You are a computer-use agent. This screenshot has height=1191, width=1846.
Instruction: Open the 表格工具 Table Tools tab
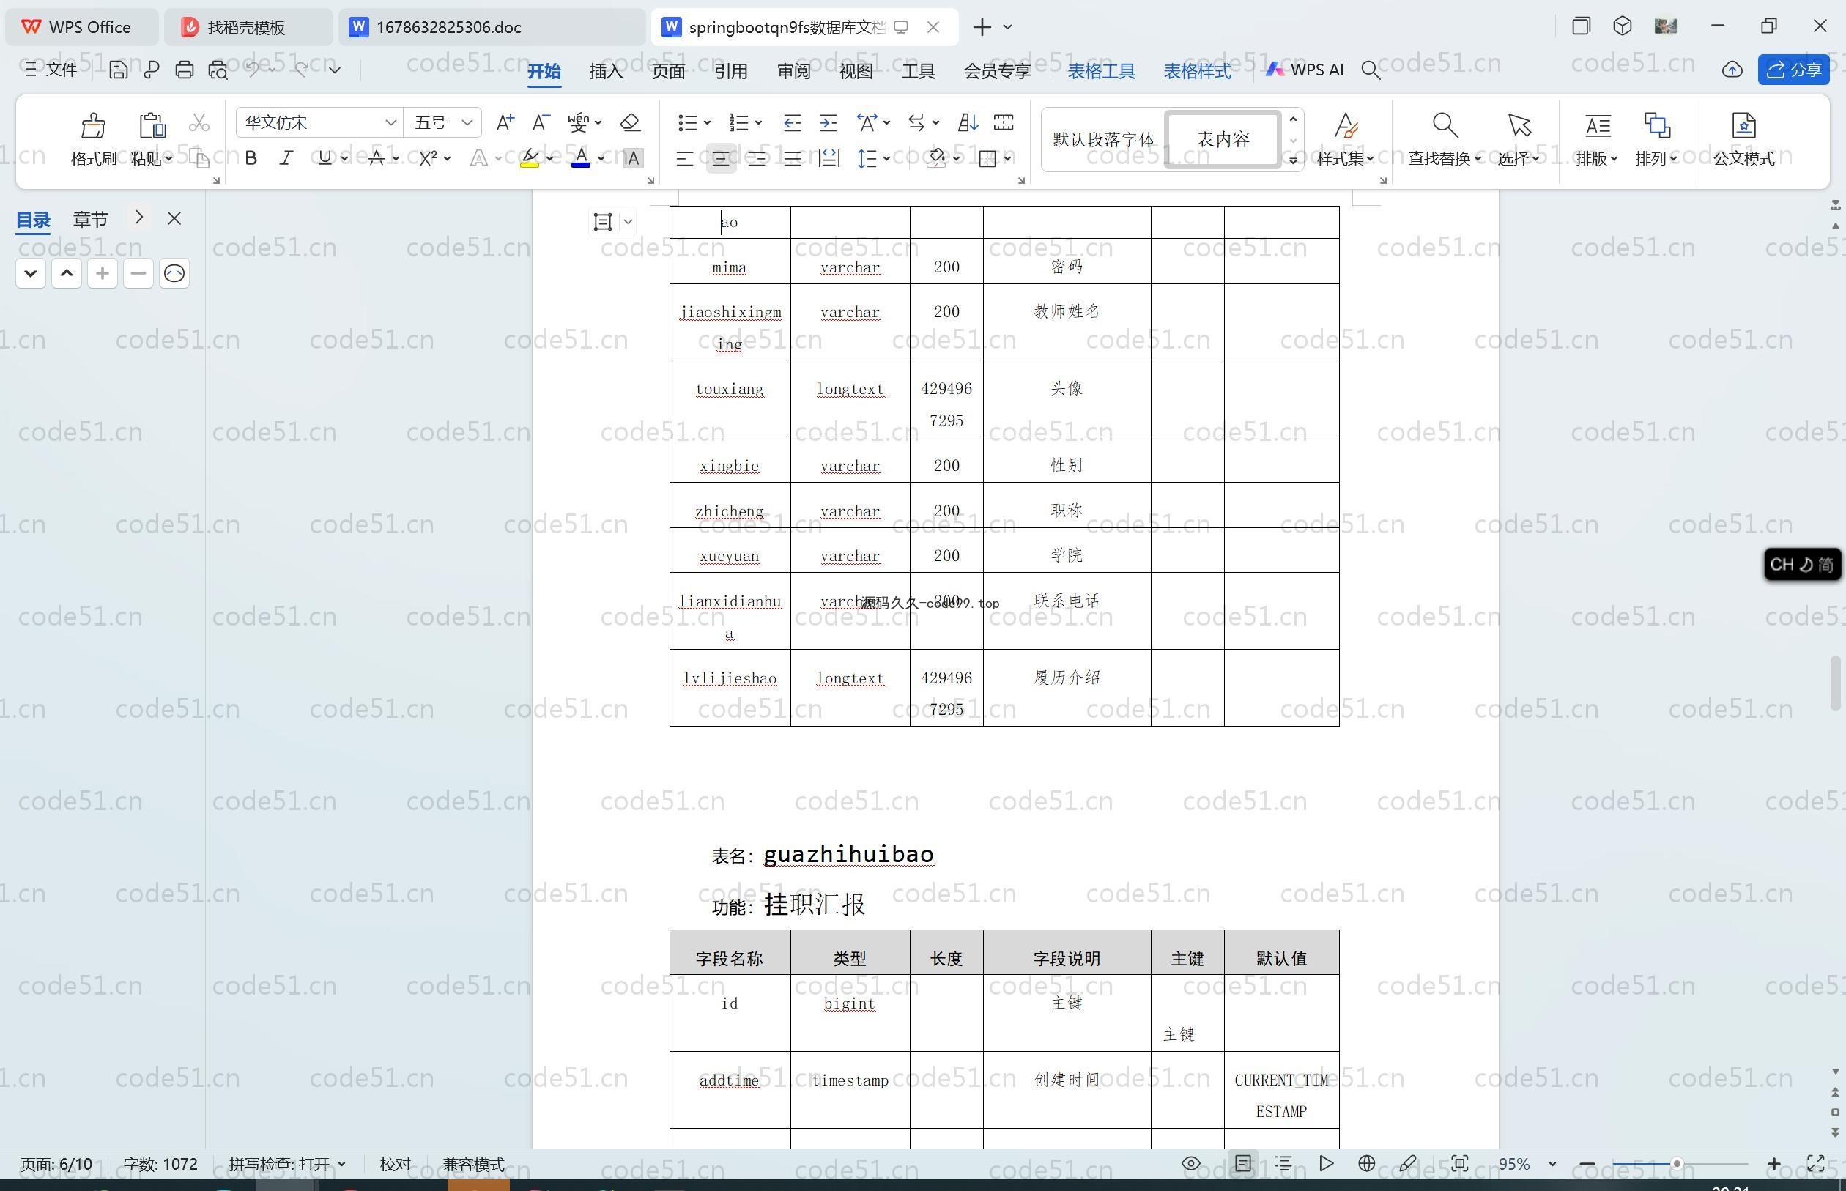point(1101,70)
